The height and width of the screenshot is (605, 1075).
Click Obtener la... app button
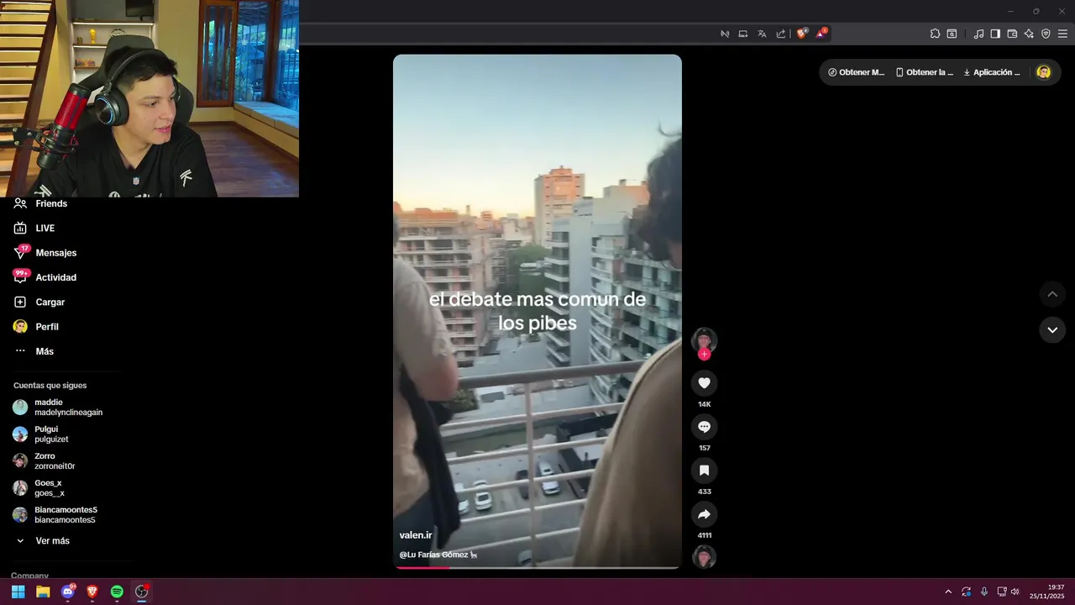pos(924,72)
